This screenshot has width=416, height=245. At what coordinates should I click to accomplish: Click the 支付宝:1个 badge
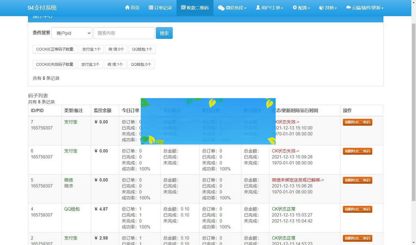(91, 49)
